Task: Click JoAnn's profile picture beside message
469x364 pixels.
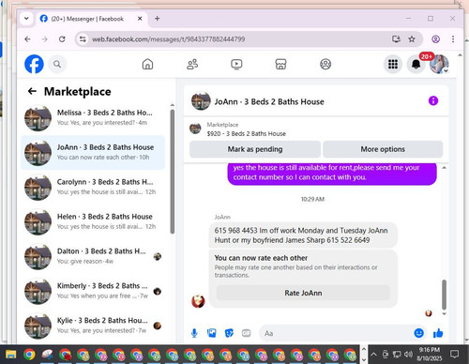Action: (x=198, y=301)
